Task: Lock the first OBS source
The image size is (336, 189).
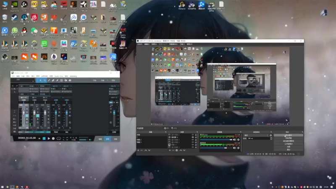Action: point(196,135)
